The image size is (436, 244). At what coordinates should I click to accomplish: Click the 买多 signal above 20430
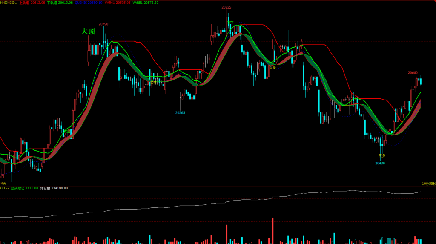[382, 156]
